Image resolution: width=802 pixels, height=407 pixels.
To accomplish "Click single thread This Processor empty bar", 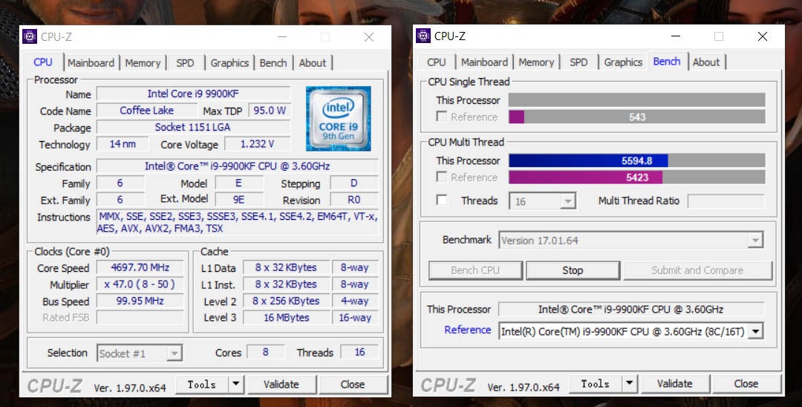I will (637, 100).
